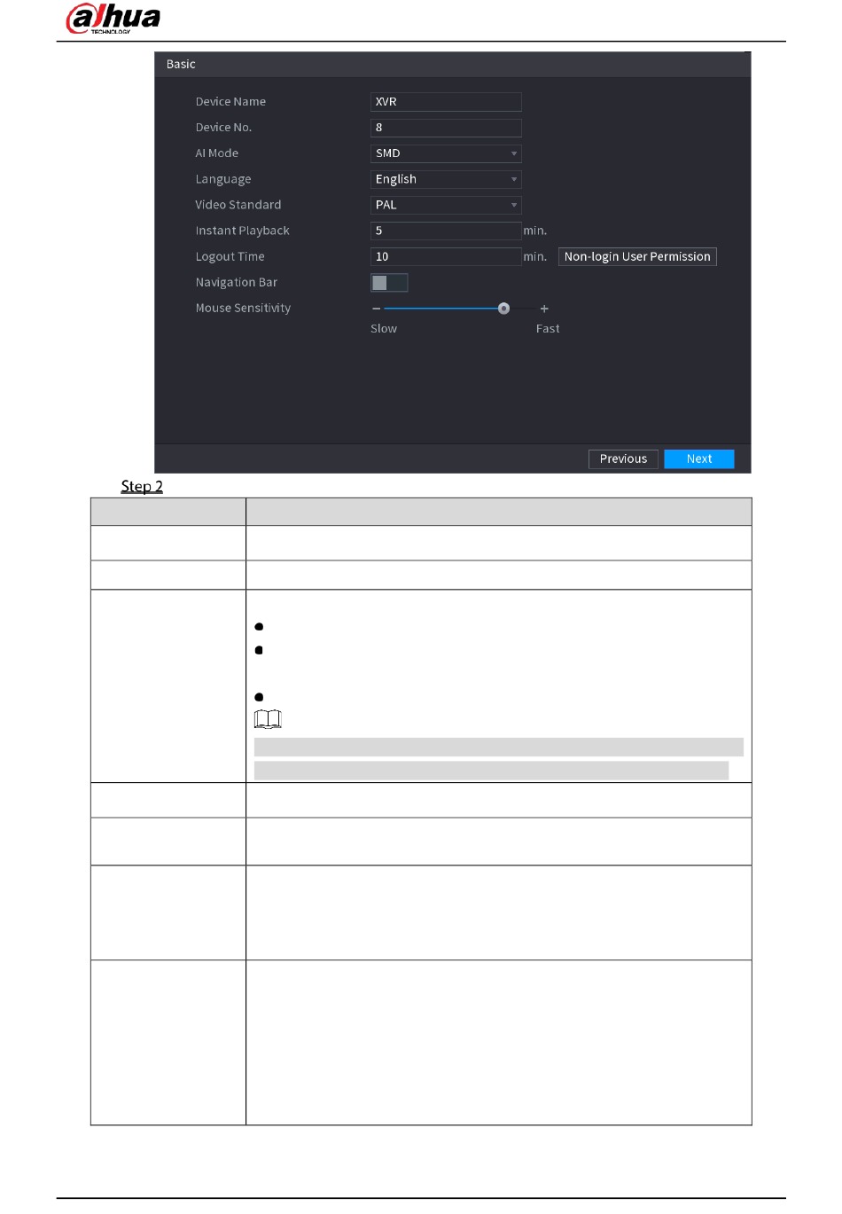Expand the Language dropdown set to English
The width and height of the screenshot is (842, 1214).
[x=445, y=179]
